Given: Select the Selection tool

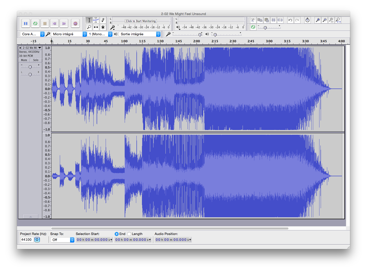Looking at the screenshot, I should [x=89, y=20].
